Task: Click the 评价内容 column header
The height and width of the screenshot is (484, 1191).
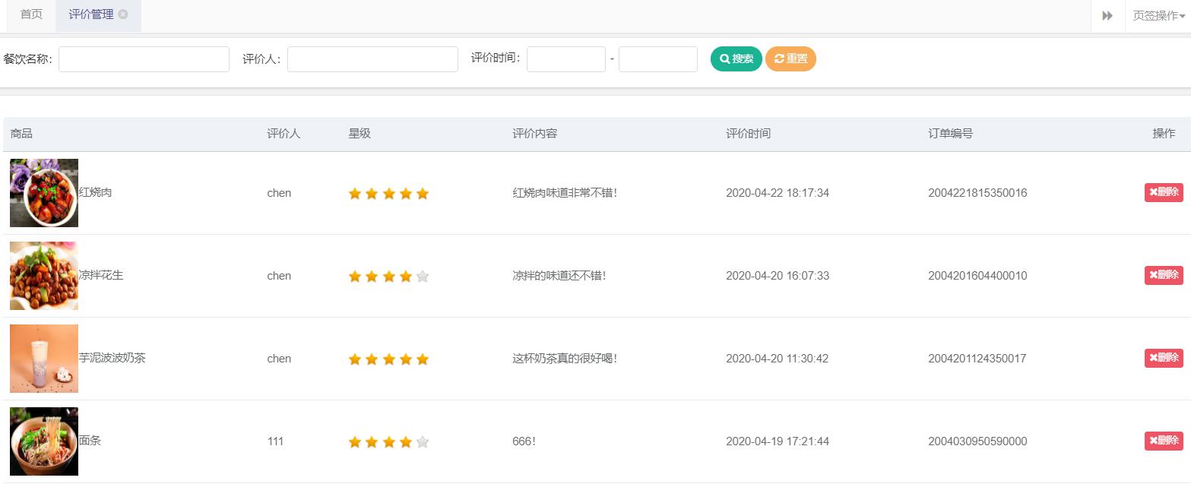Action: pos(535,134)
